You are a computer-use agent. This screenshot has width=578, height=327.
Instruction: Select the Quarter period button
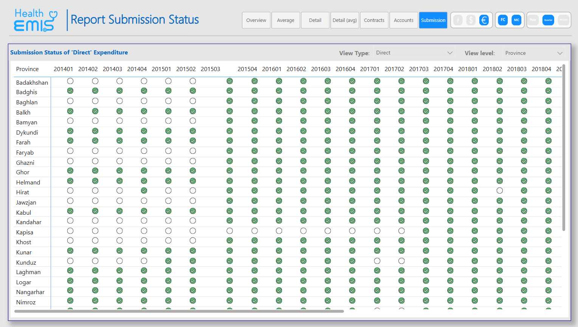(548, 20)
